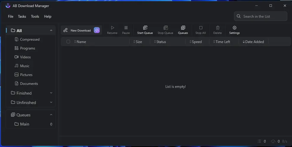Select the Finished folder
Viewport: 292px width, 147px height.
pyautogui.click(x=31, y=93)
